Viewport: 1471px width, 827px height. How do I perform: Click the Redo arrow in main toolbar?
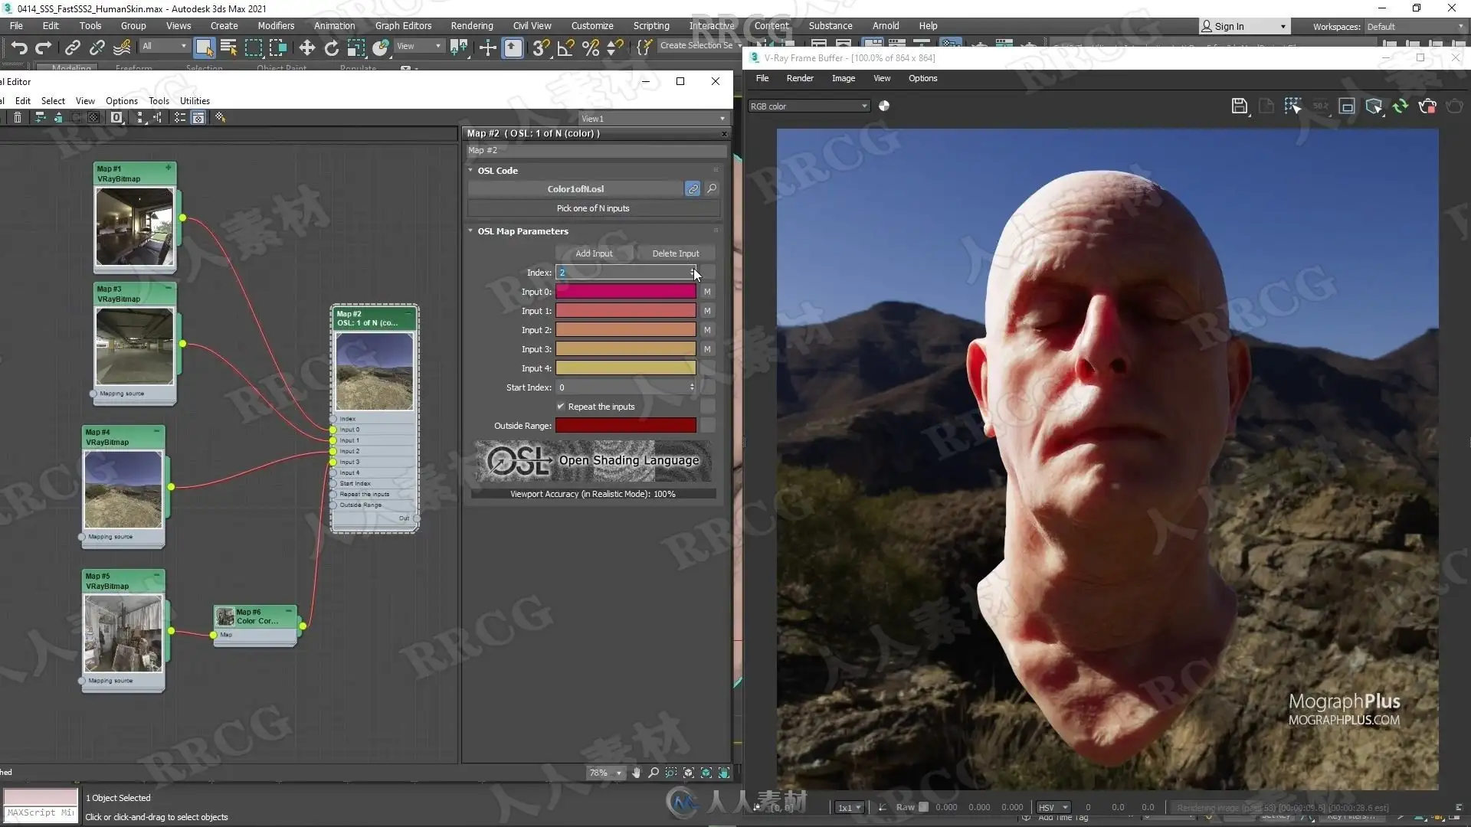(44, 47)
